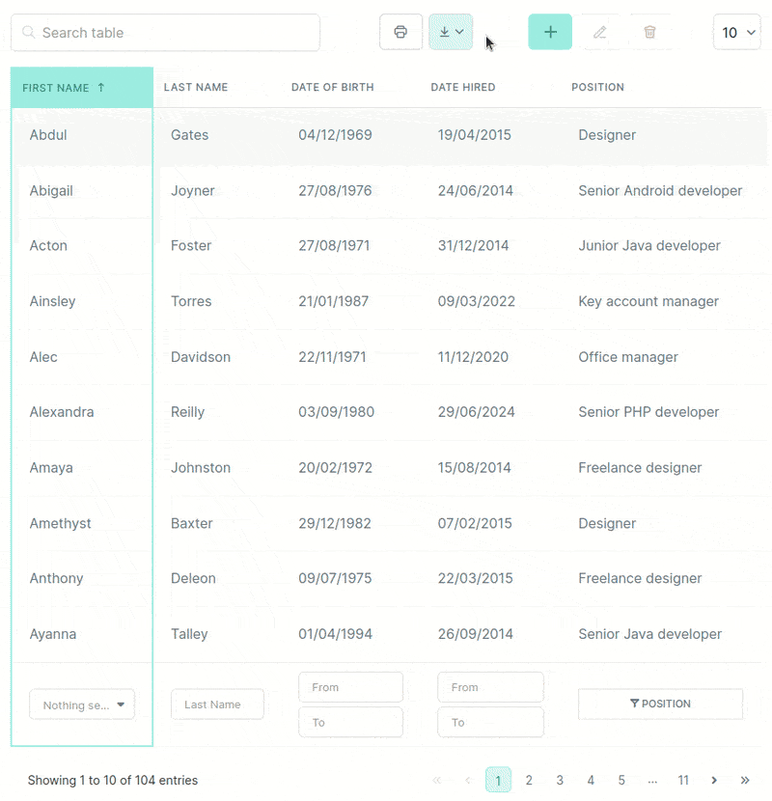The width and height of the screenshot is (772, 801).
Task: Jump to last page double arrow
Action: click(745, 780)
